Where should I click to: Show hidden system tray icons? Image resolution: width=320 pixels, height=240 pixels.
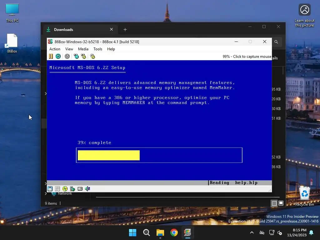click(252, 232)
